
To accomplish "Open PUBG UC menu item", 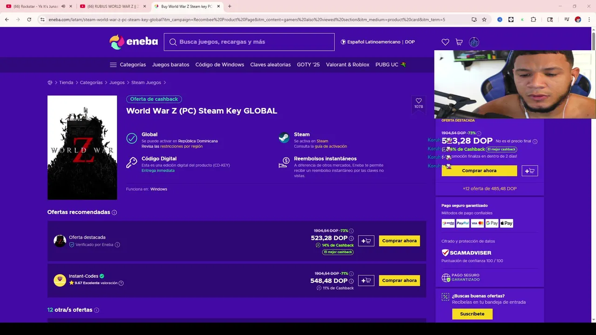I will 391,65.
